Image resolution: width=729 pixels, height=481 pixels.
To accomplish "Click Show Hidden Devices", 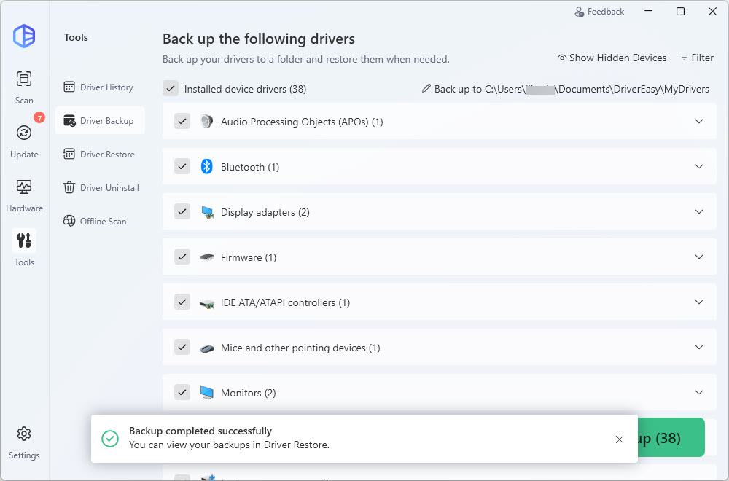I will (612, 58).
